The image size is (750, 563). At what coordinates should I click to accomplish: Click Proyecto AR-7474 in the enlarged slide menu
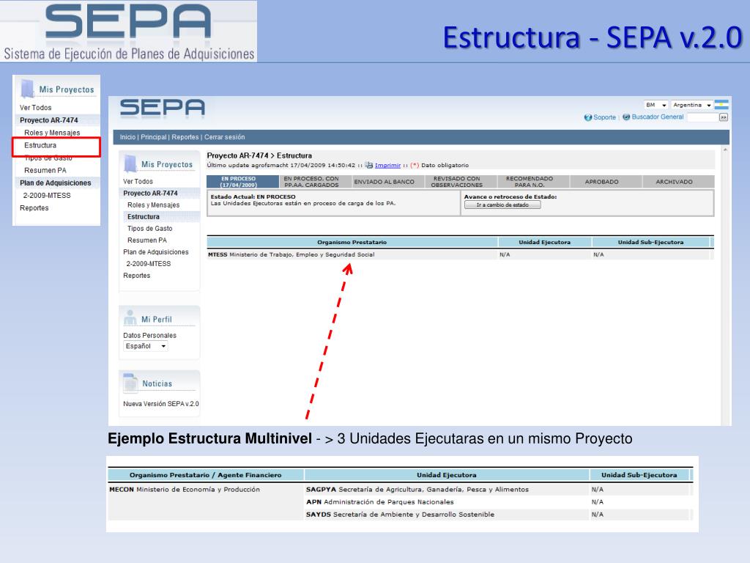click(x=49, y=120)
